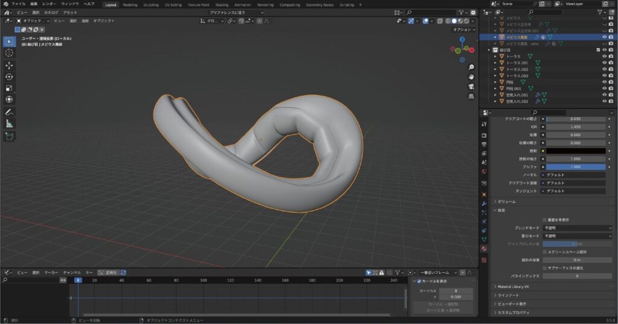This screenshot has width=618, height=324.
Task: Expand カスタムプロパティ panel
Action: [513, 313]
